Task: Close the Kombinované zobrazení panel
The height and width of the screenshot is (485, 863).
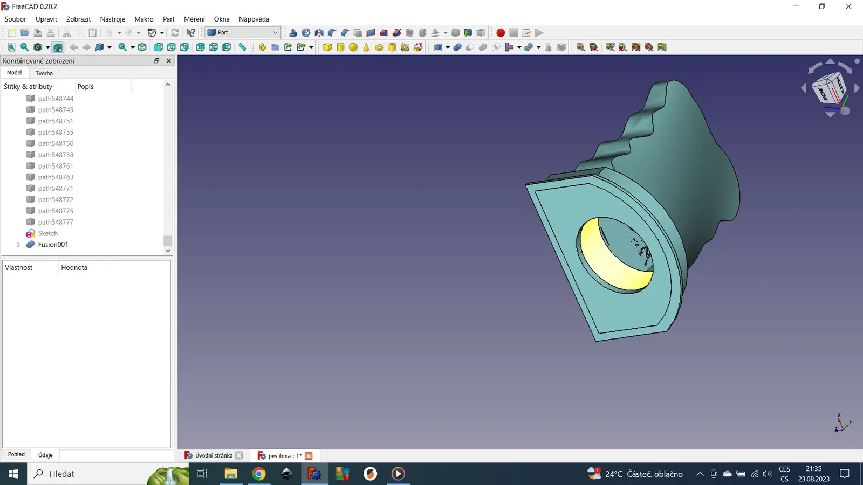Action: pyautogui.click(x=169, y=61)
